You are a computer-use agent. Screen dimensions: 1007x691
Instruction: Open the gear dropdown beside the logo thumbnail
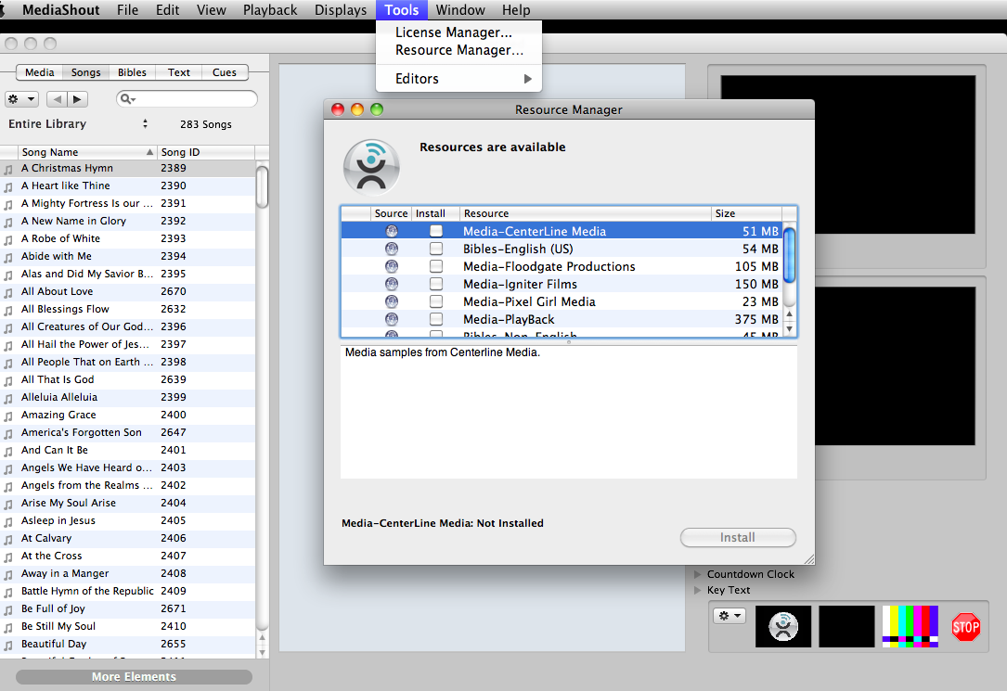click(x=729, y=616)
